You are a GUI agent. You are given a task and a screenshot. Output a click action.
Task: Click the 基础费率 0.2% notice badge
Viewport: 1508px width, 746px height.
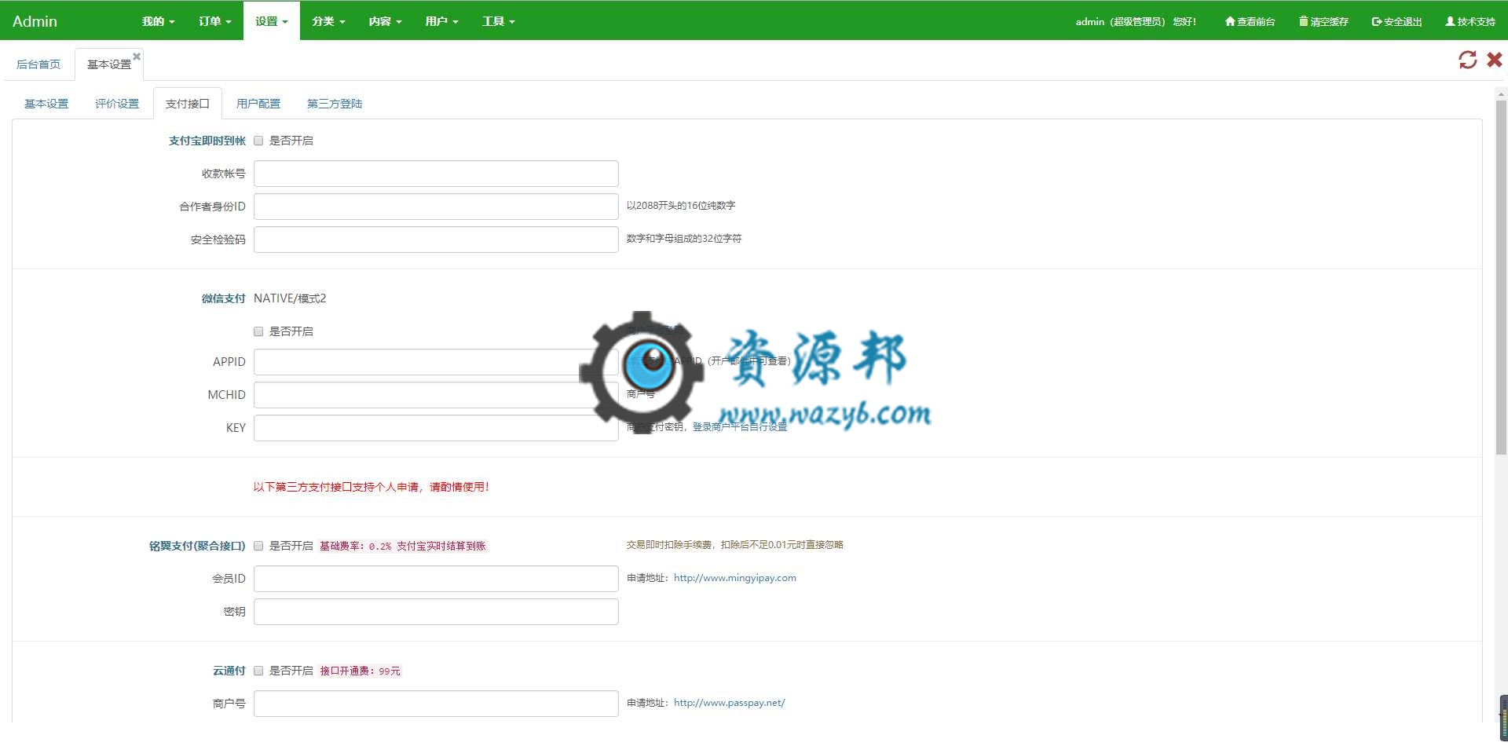(403, 546)
